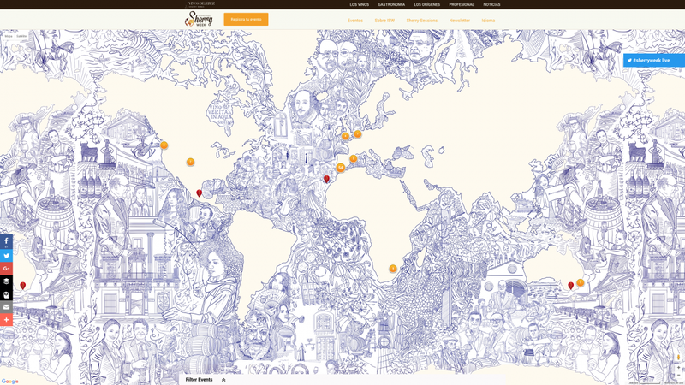The width and height of the screenshot is (685, 385).
Task: Click the event cluster marker over Spain
Action: [x=341, y=168]
